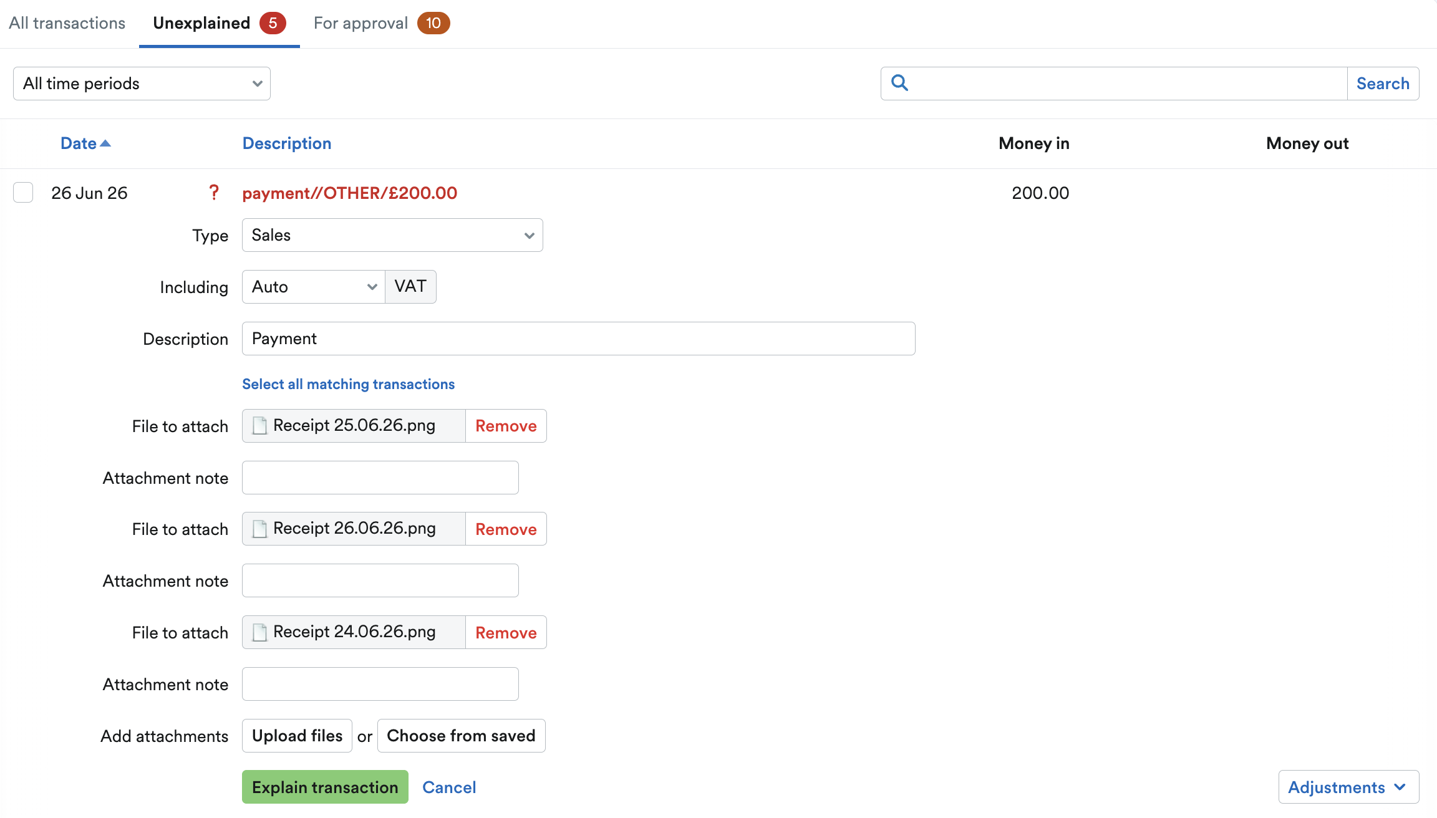Sort by the Date column header
This screenshot has height=818, width=1437.
coord(79,143)
